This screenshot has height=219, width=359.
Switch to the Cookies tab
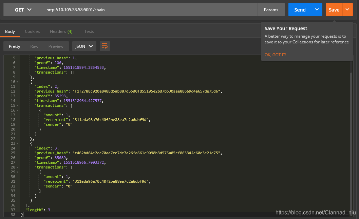click(x=32, y=31)
